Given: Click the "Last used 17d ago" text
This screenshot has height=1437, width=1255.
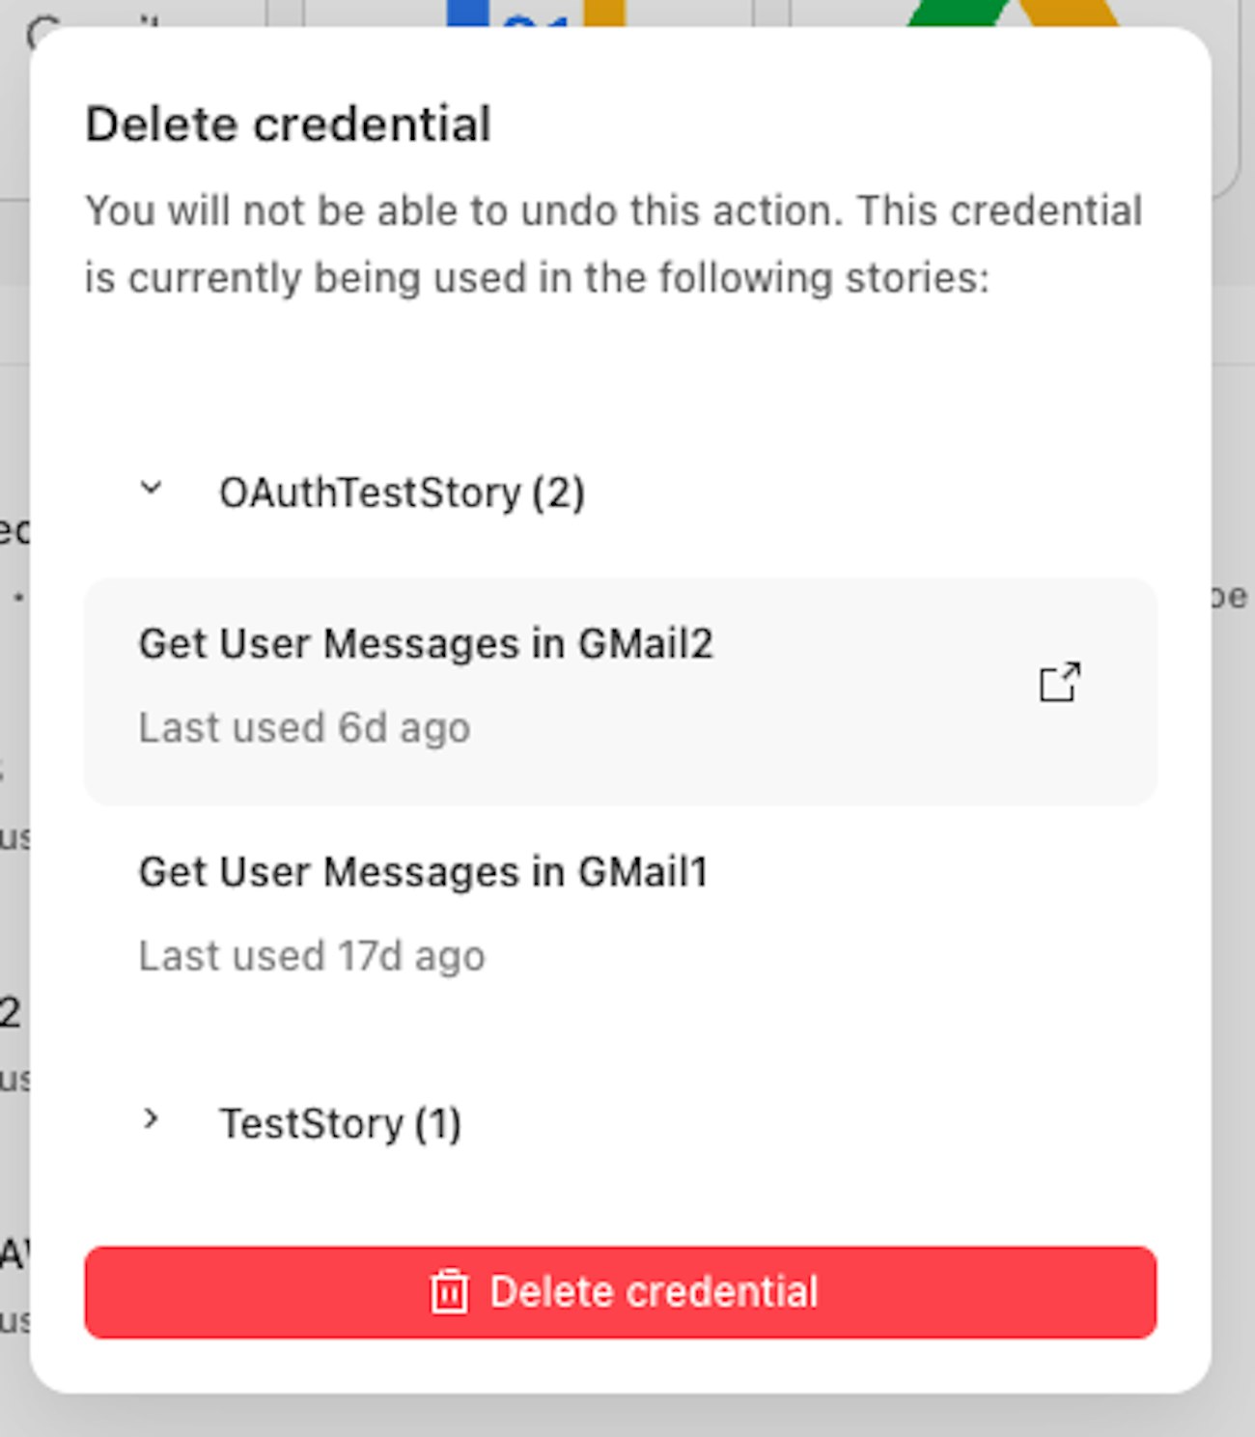Looking at the screenshot, I should click(312, 957).
